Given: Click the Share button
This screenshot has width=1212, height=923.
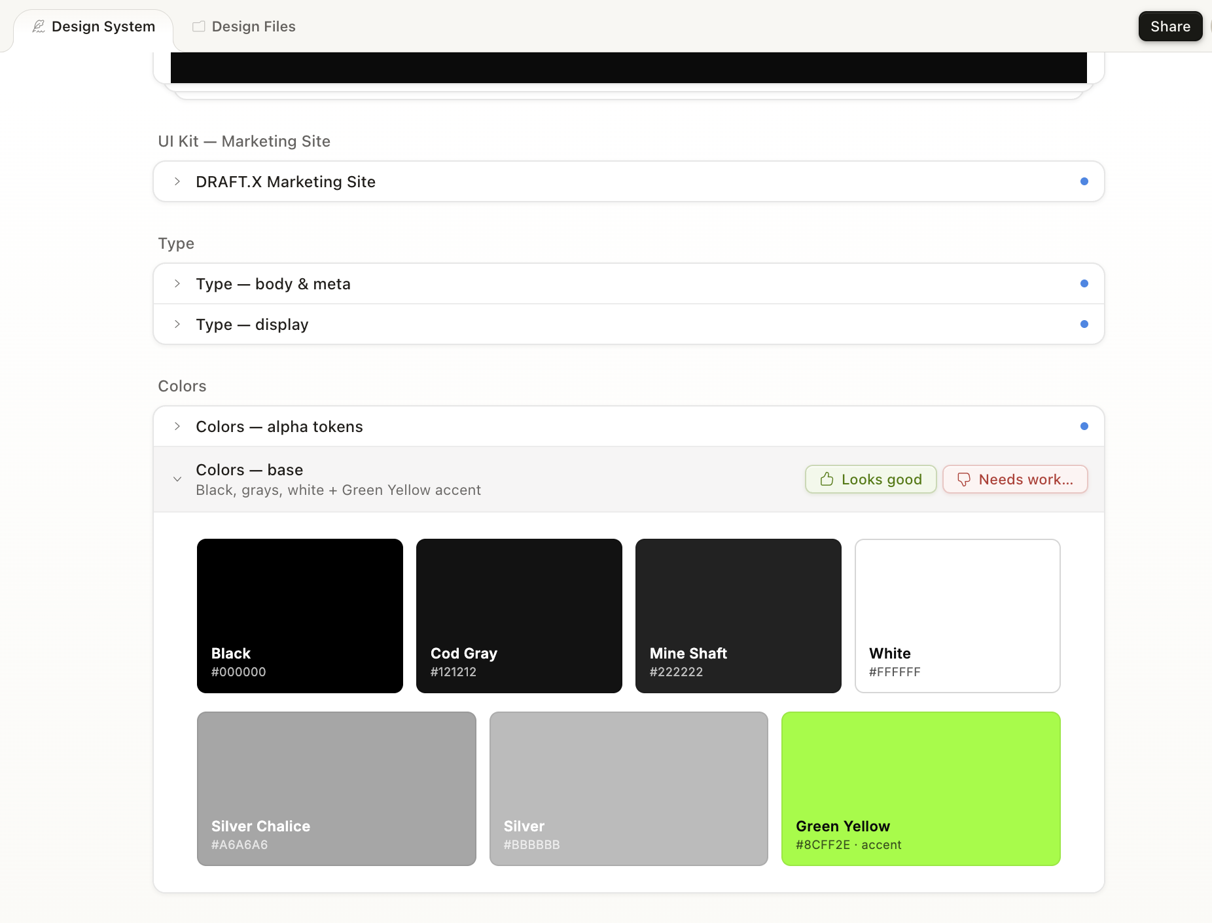Looking at the screenshot, I should point(1170,27).
